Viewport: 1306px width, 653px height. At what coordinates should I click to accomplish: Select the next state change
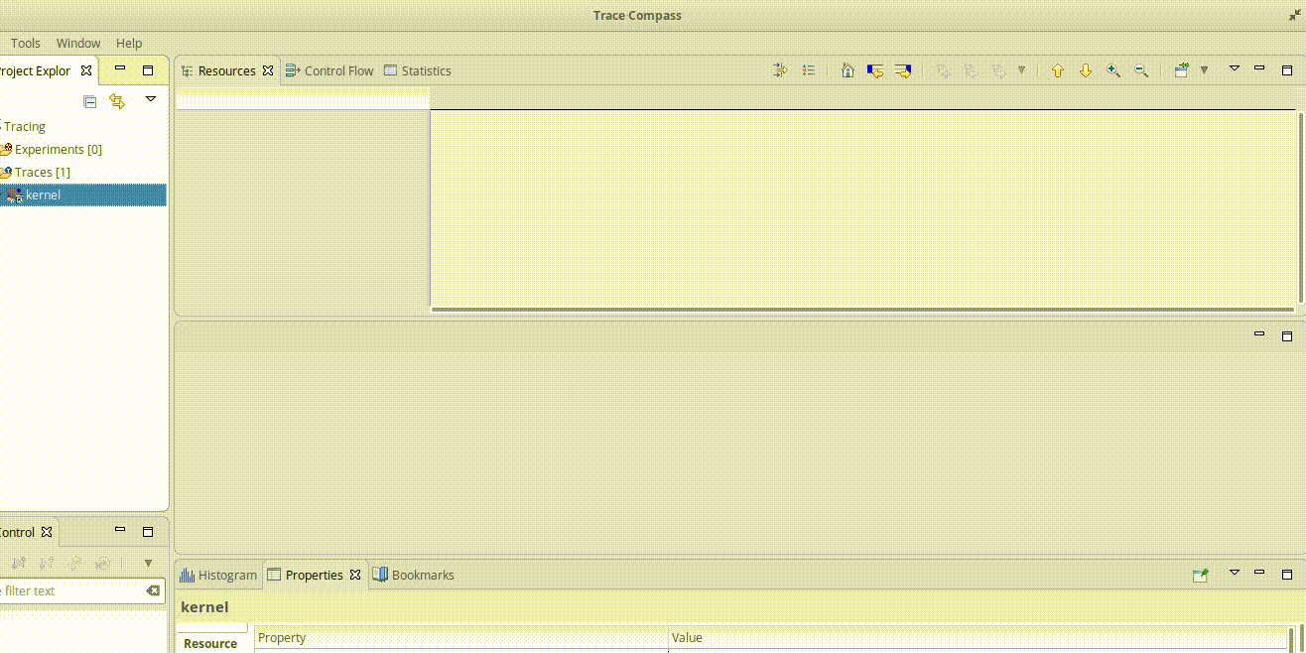pyautogui.click(x=902, y=70)
